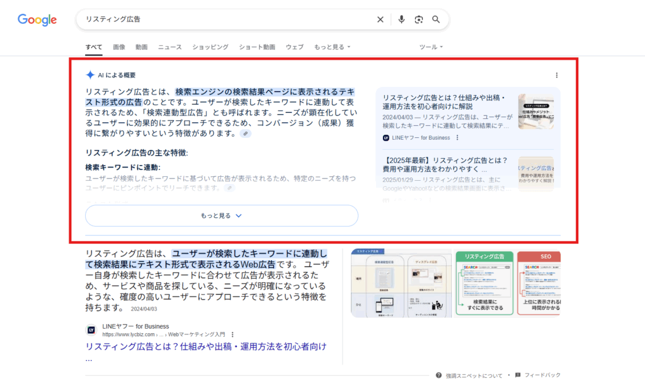Viewport: 645px width, 386px height.
Task: Click the feedback flag icon
Action: pos(517,374)
